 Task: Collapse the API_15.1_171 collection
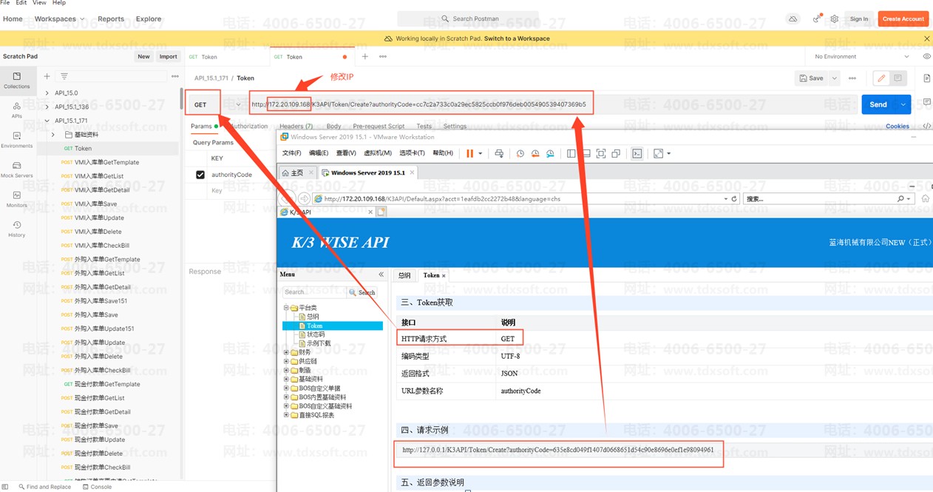pos(47,121)
